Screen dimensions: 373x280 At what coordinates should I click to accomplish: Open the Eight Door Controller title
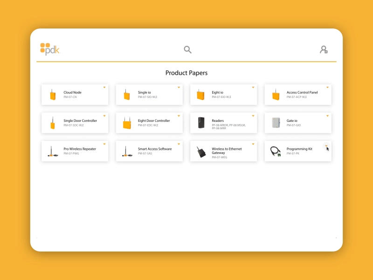pos(154,121)
